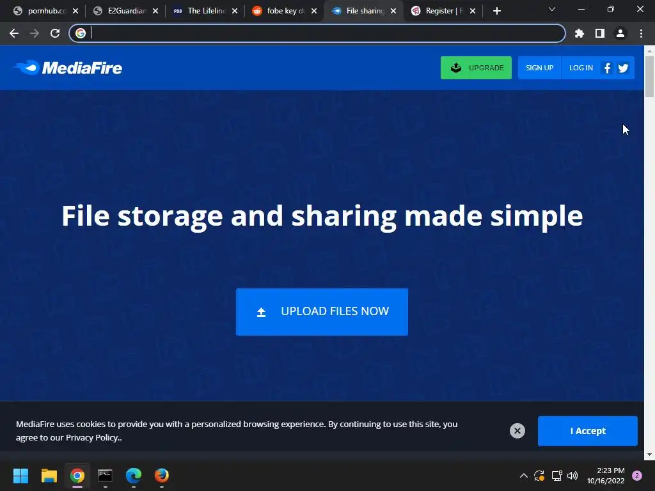Click the Chrome taskbar icon
655x491 pixels.
(x=77, y=476)
